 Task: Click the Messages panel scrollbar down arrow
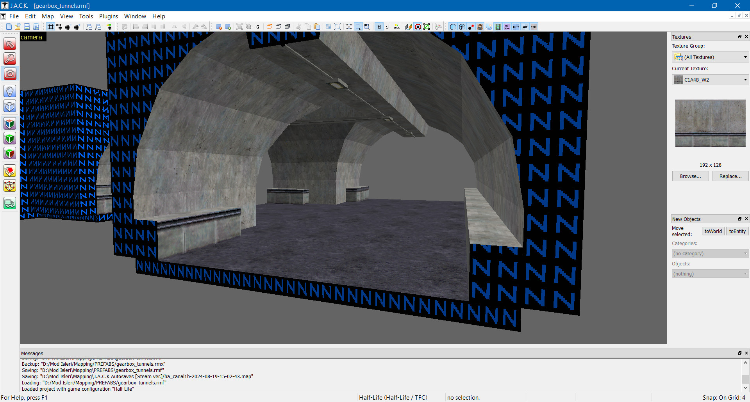pos(745,388)
